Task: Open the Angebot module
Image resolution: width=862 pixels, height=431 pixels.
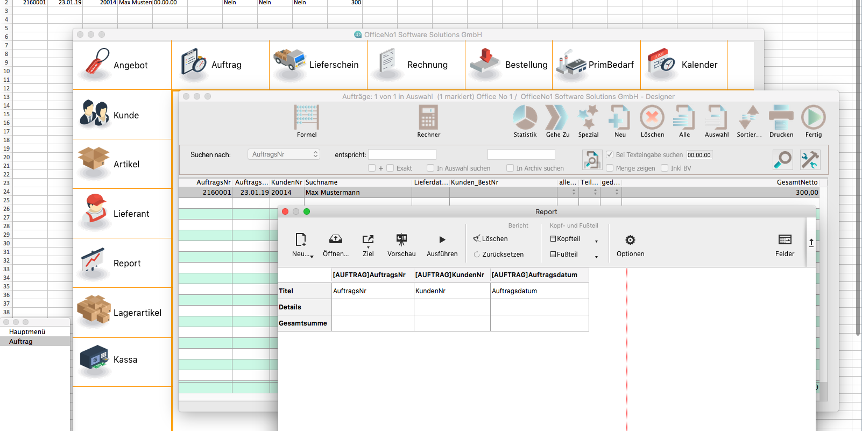Action: pos(122,65)
